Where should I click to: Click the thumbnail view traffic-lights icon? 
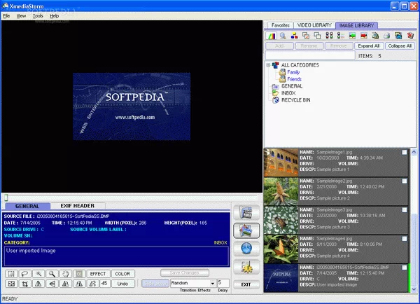pos(329,36)
